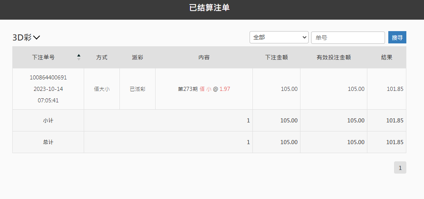Select the 有效投注金额 column header
This screenshot has width=424, height=199.
(x=333, y=58)
